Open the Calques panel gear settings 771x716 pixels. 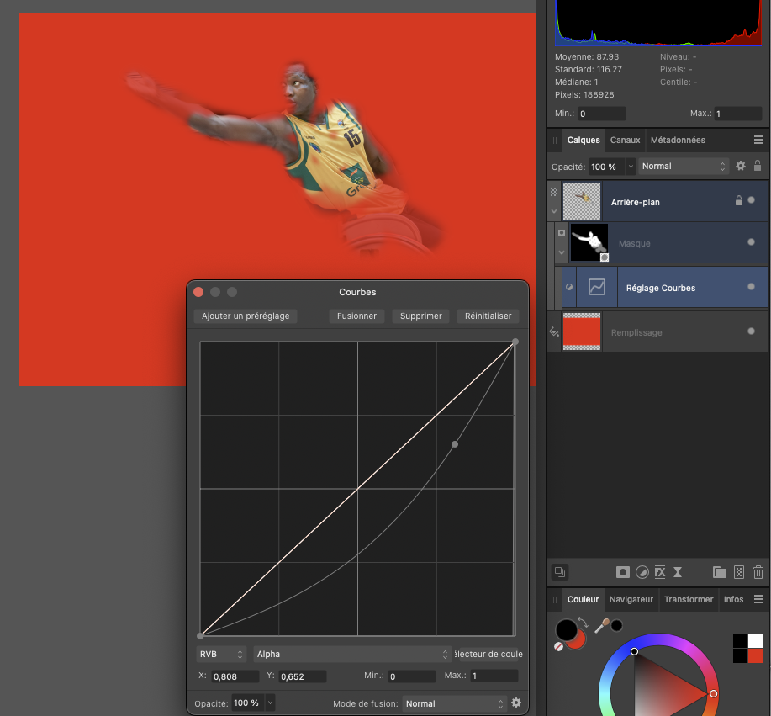741,166
